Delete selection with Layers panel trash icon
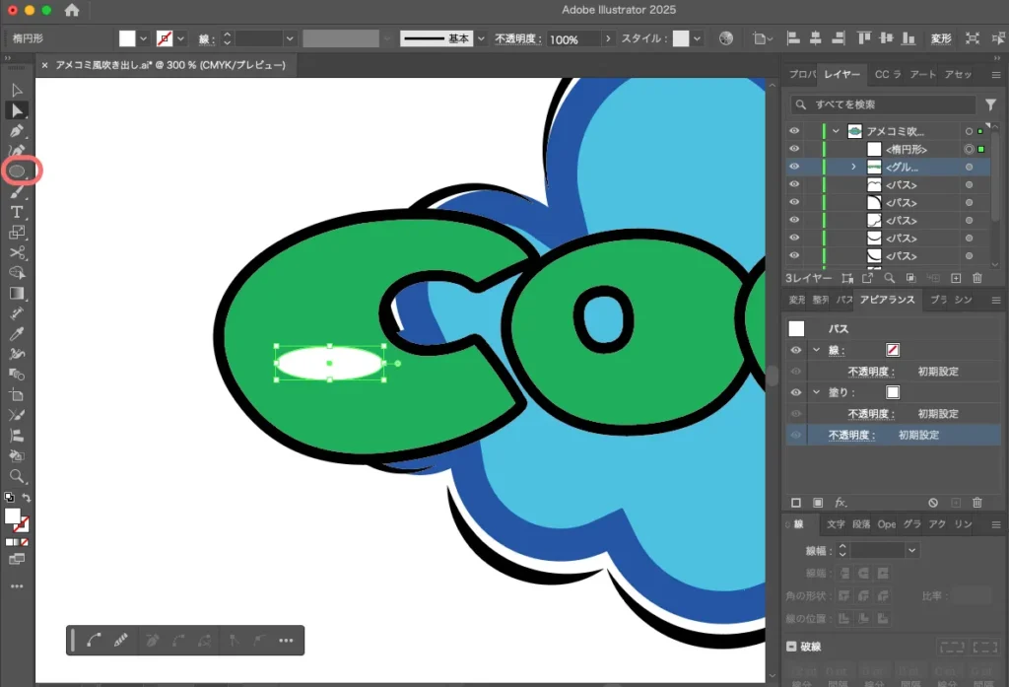The width and height of the screenshot is (1009, 687). [x=977, y=279]
